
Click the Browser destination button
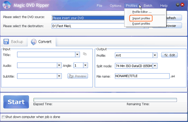click(x=174, y=26)
